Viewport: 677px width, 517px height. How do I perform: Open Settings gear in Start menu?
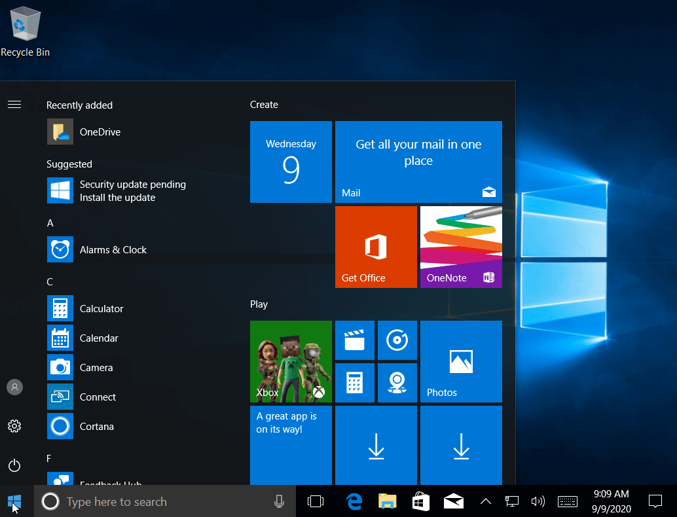click(14, 426)
